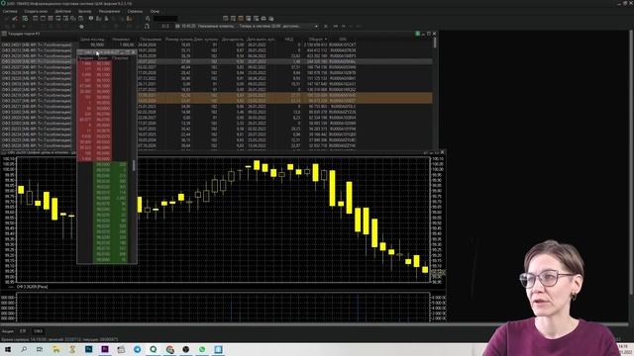Click the 1/2 message counter in toolbar
This screenshot has width=634, height=356.
pos(165,27)
